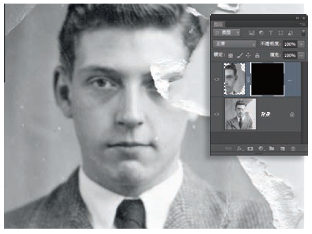Filter layers by shape layer icon
This screenshot has height=234, width=312.
click(x=281, y=33)
